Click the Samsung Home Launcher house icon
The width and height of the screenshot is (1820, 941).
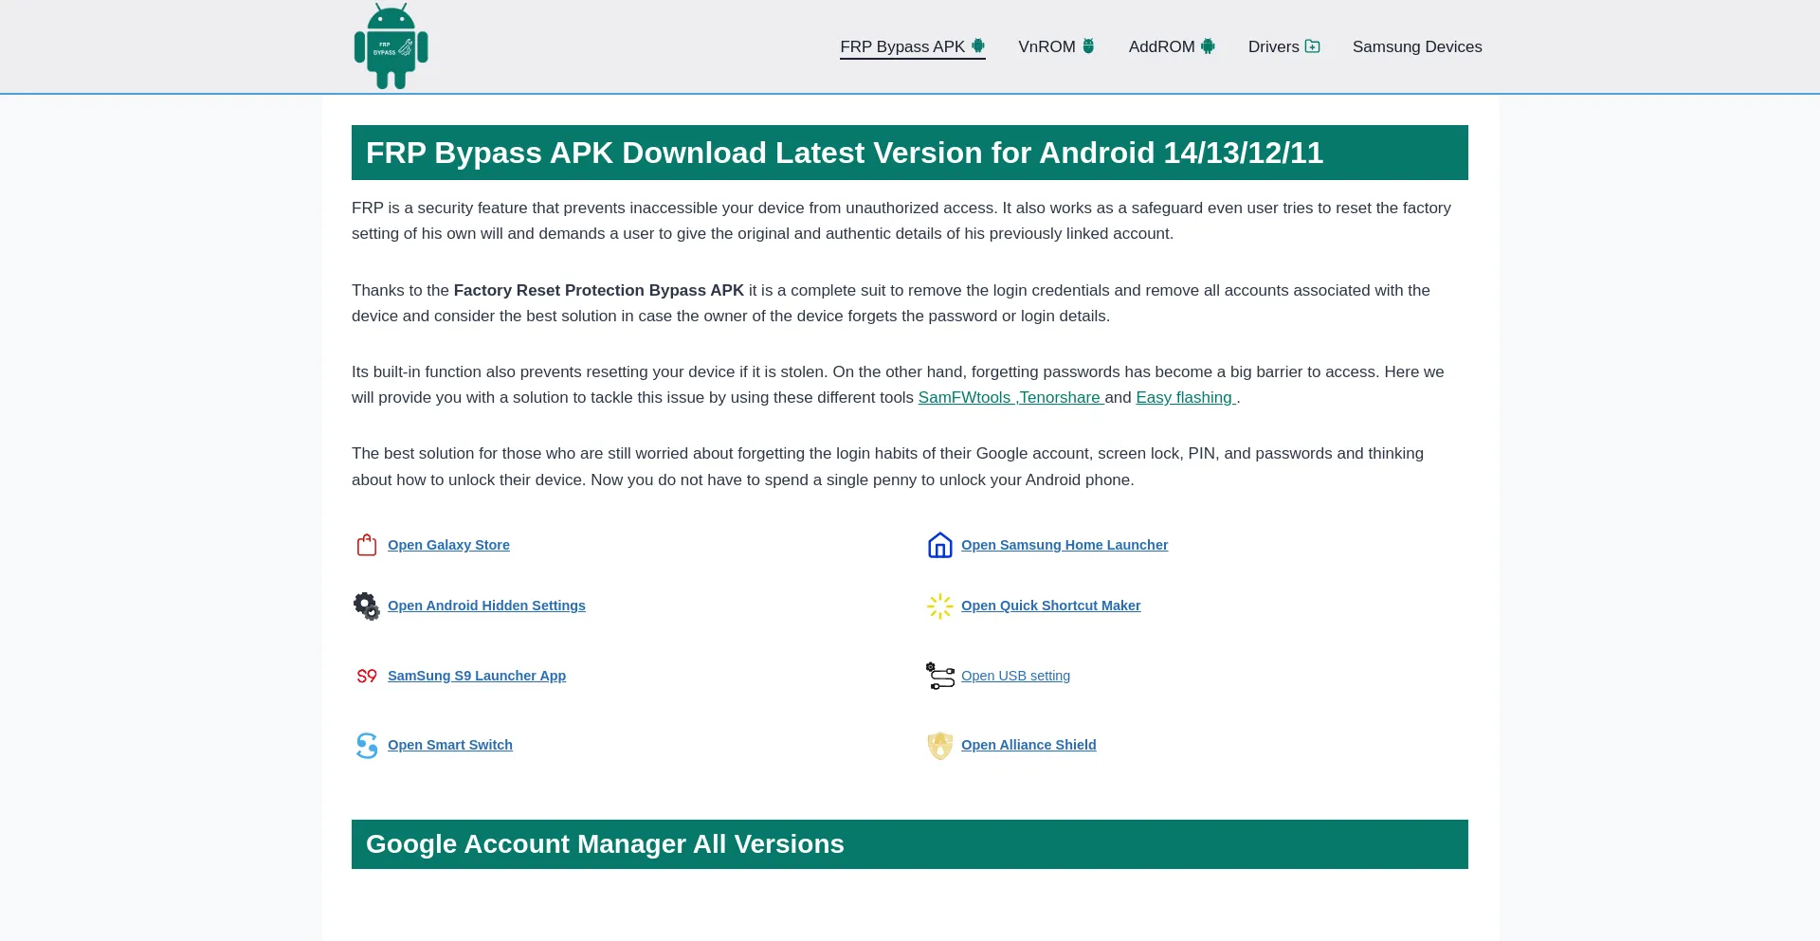tap(939, 545)
